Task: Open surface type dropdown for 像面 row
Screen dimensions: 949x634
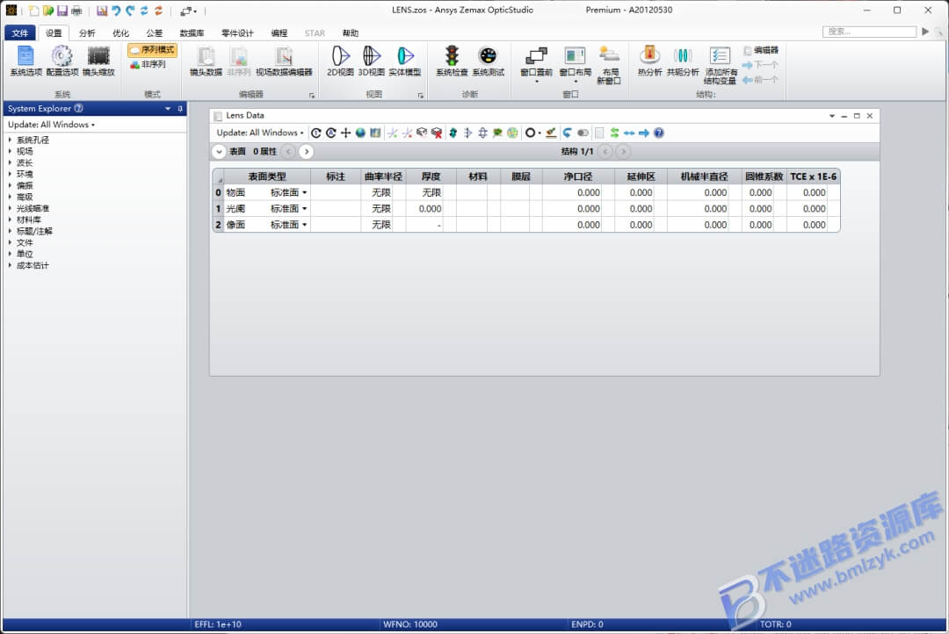Action: click(304, 225)
